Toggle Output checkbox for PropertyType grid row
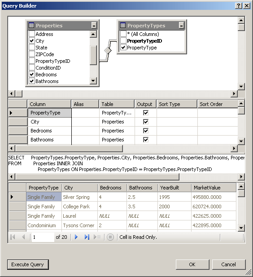The width and height of the screenshot is (253, 277). pyautogui.click(x=146, y=113)
